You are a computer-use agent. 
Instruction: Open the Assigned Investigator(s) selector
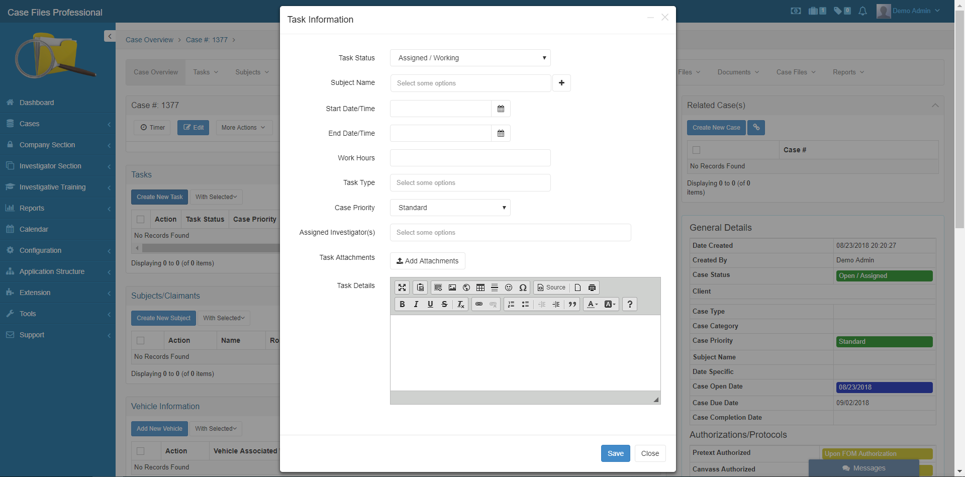pyautogui.click(x=511, y=233)
